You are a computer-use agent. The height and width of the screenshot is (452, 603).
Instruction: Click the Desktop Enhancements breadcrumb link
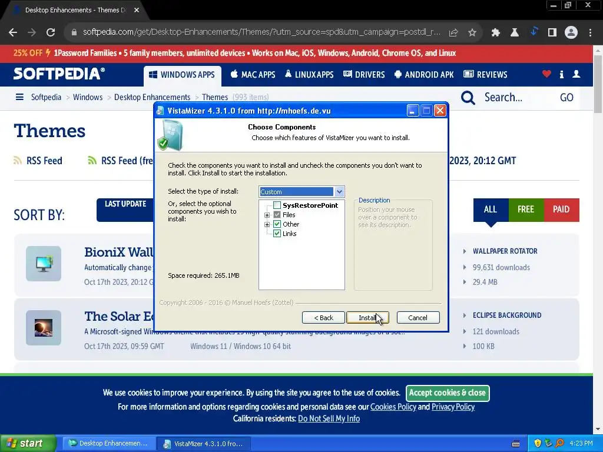(x=153, y=97)
